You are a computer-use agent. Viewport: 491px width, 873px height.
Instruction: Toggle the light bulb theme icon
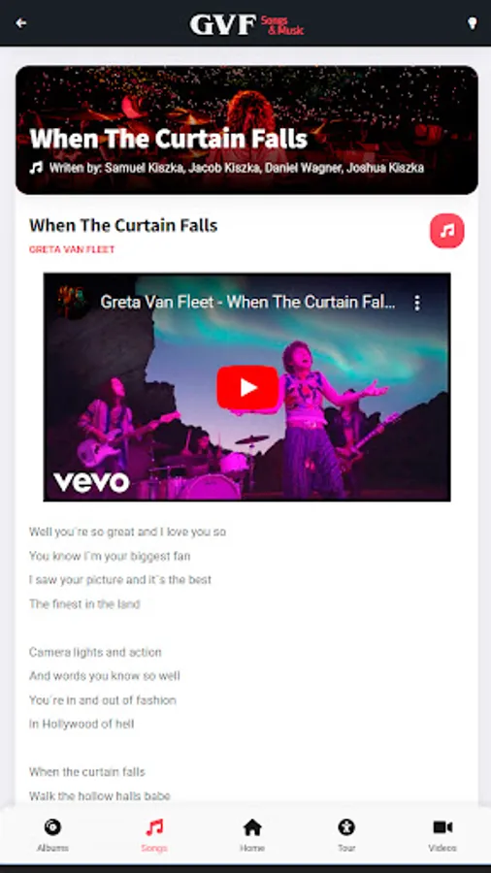(472, 23)
